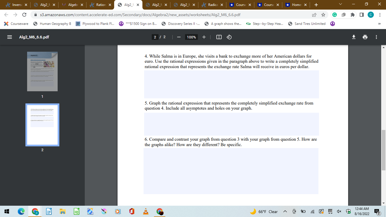Image resolution: width=386 pixels, height=217 pixels.
Task: Select page 1 thumbnail in the sidebar
Action: pyautogui.click(x=42, y=71)
